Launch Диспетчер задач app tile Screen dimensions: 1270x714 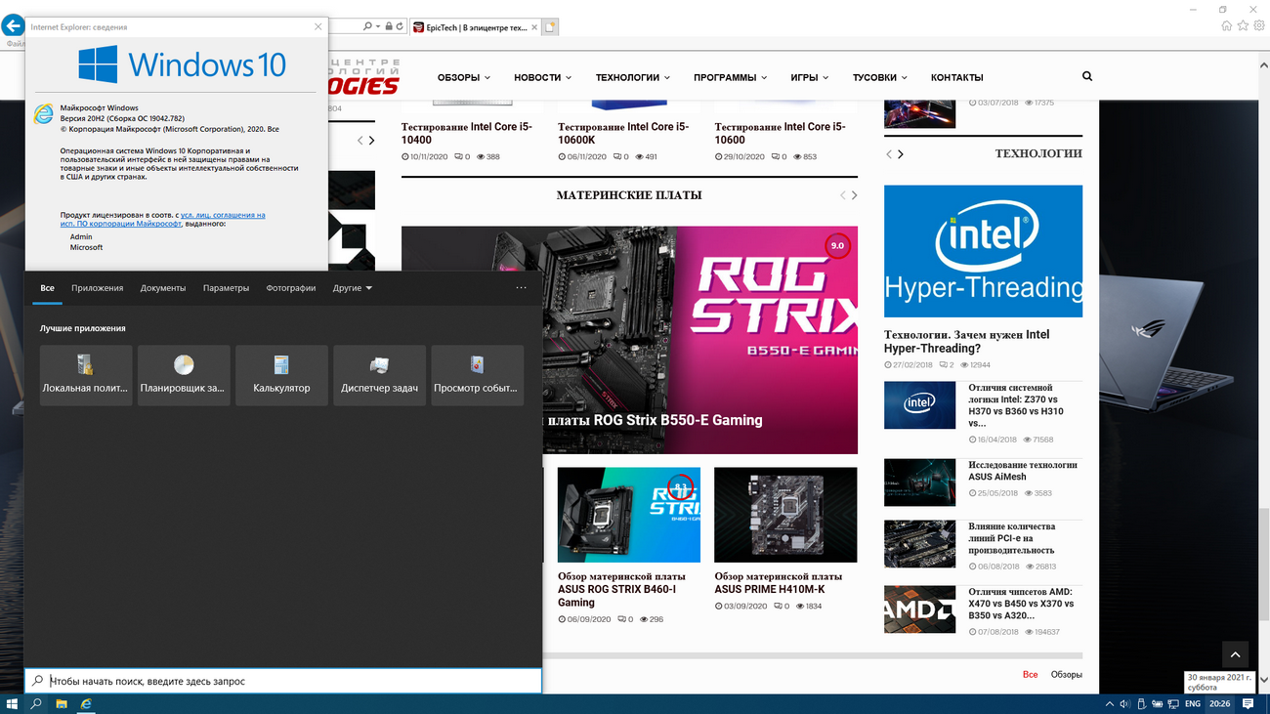click(x=379, y=374)
